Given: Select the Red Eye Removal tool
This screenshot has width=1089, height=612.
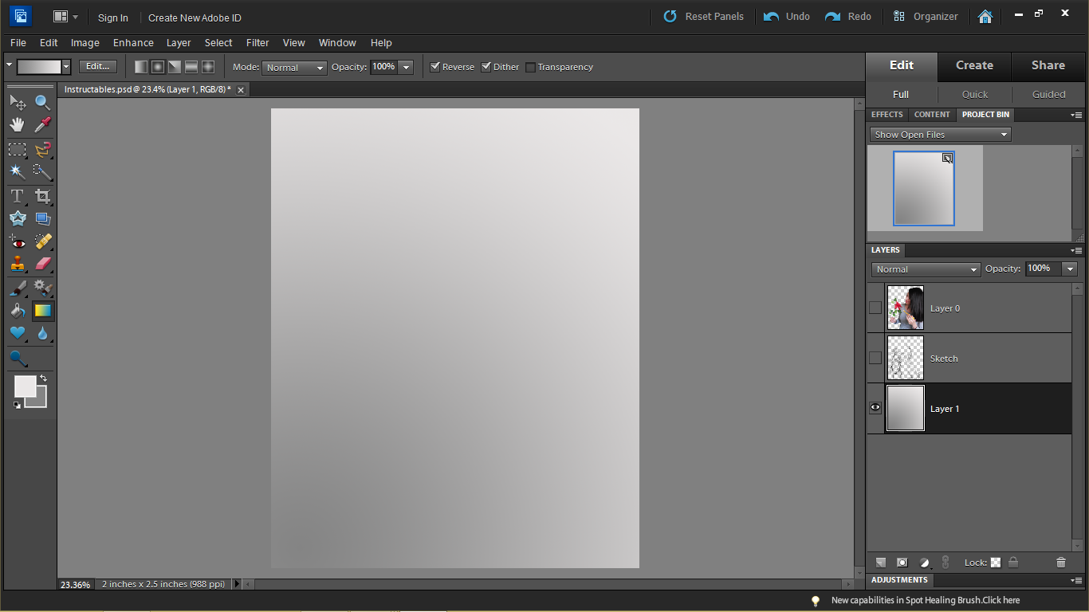Looking at the screenshot, I should coord(18,241).
